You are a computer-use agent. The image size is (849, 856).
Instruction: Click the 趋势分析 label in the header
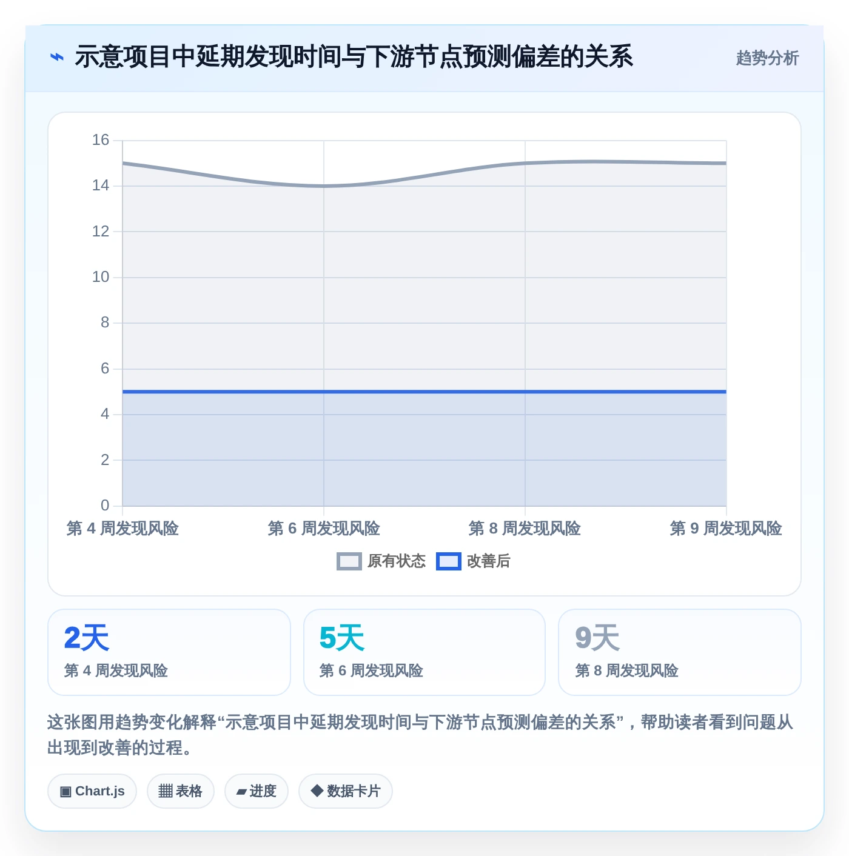767,58
